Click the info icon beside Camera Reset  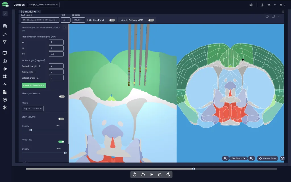point(282,158)
